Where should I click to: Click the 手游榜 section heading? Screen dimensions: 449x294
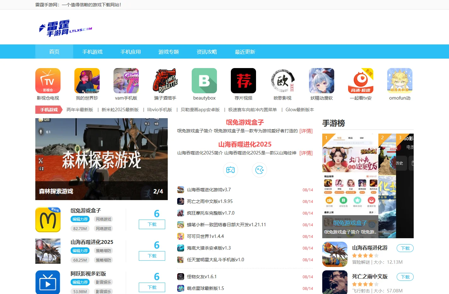click(x=334, y=123)
